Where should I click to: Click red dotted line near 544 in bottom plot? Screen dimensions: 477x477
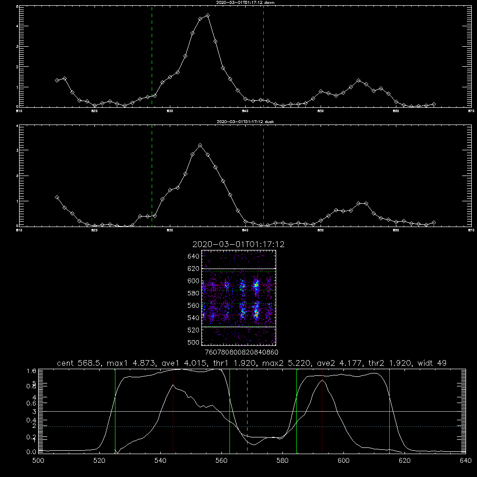[x=173, y=411]
